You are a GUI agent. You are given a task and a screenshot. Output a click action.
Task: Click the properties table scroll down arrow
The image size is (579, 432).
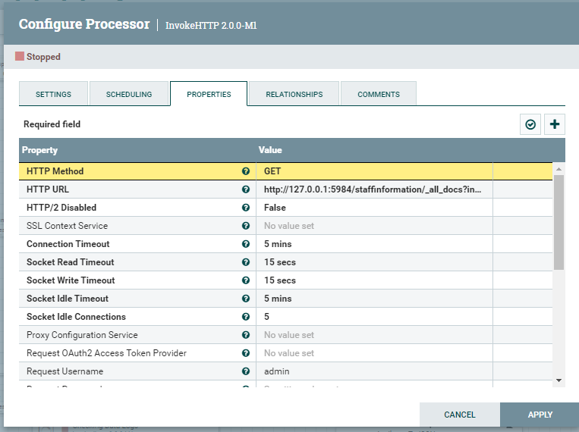559,380
